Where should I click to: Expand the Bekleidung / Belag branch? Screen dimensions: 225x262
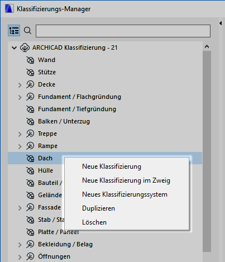tap(20, 245)
